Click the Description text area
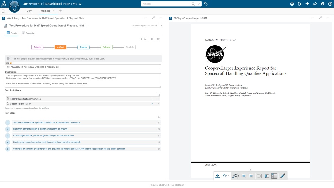Screen dimensions: 334x188 coord(83,80)
